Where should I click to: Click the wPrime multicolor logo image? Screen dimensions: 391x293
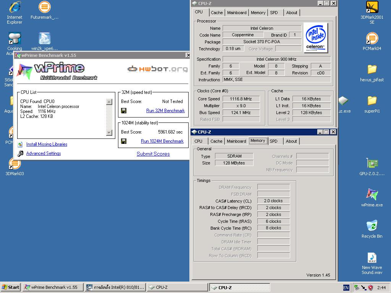24,71
